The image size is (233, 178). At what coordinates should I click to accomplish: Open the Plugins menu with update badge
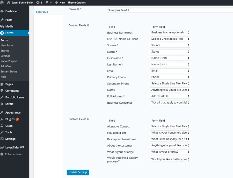coord(12,119)
